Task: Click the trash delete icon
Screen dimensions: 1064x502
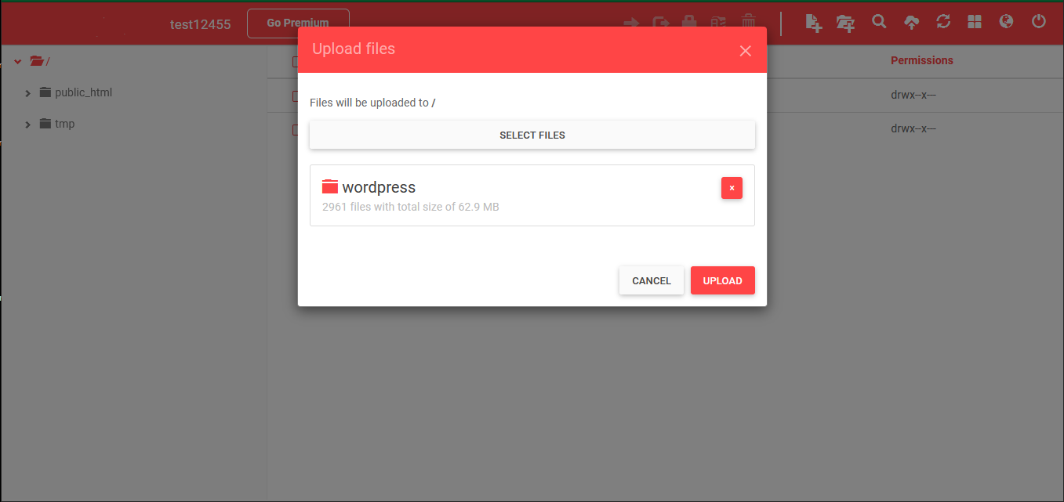Action: 749,22
